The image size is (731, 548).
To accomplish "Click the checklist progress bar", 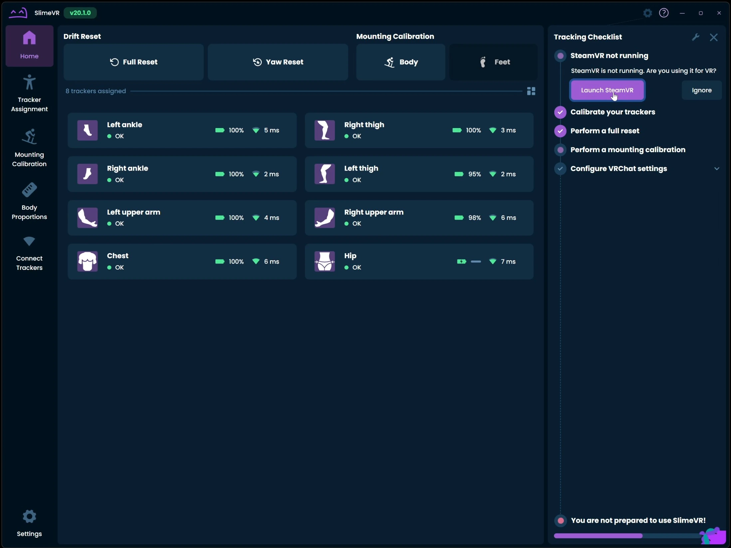I will [x=627, y=536].
